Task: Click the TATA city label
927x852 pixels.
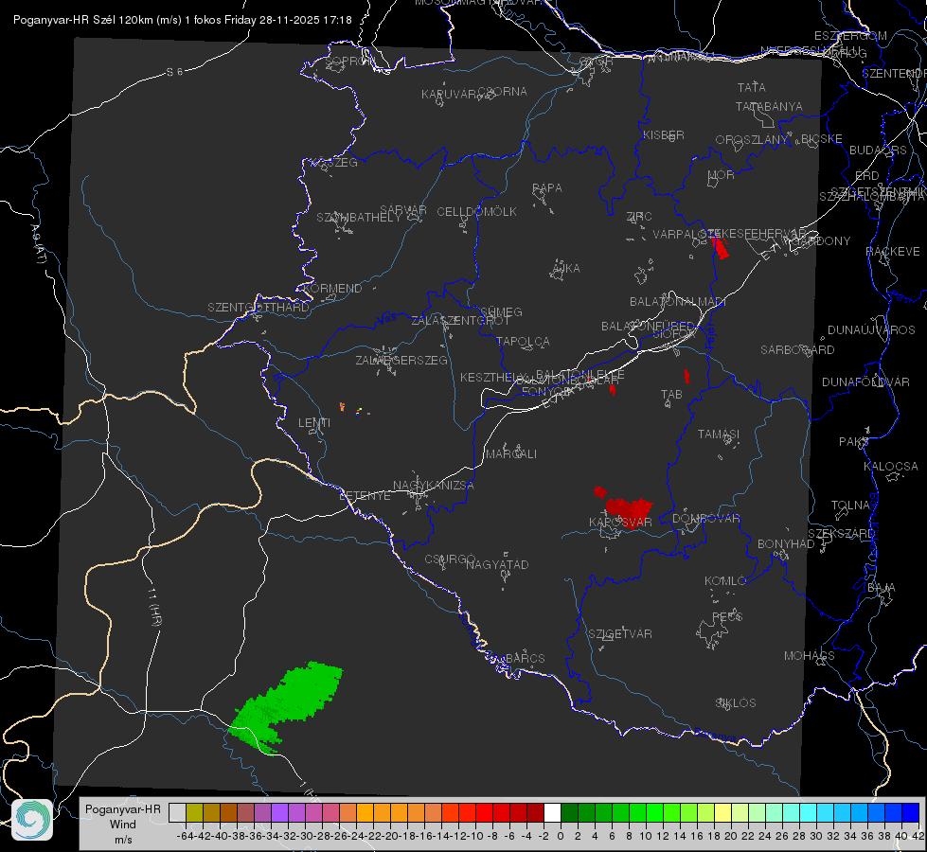Action: (x=752, y=87)
